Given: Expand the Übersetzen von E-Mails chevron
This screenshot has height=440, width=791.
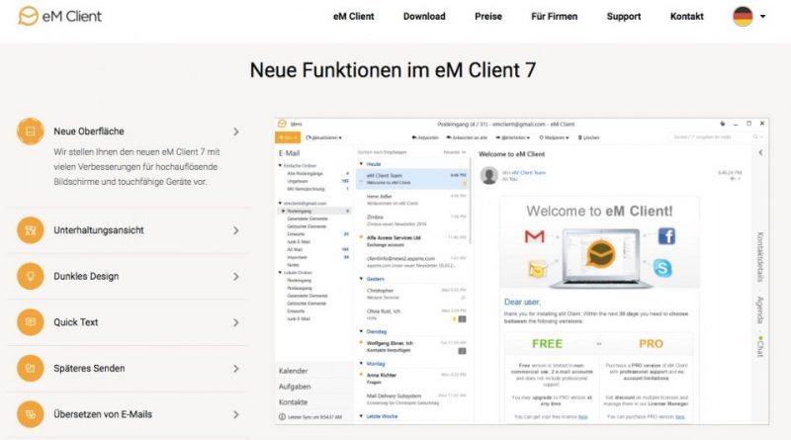Looking at the screenshot, I should (x=236, y=414).
